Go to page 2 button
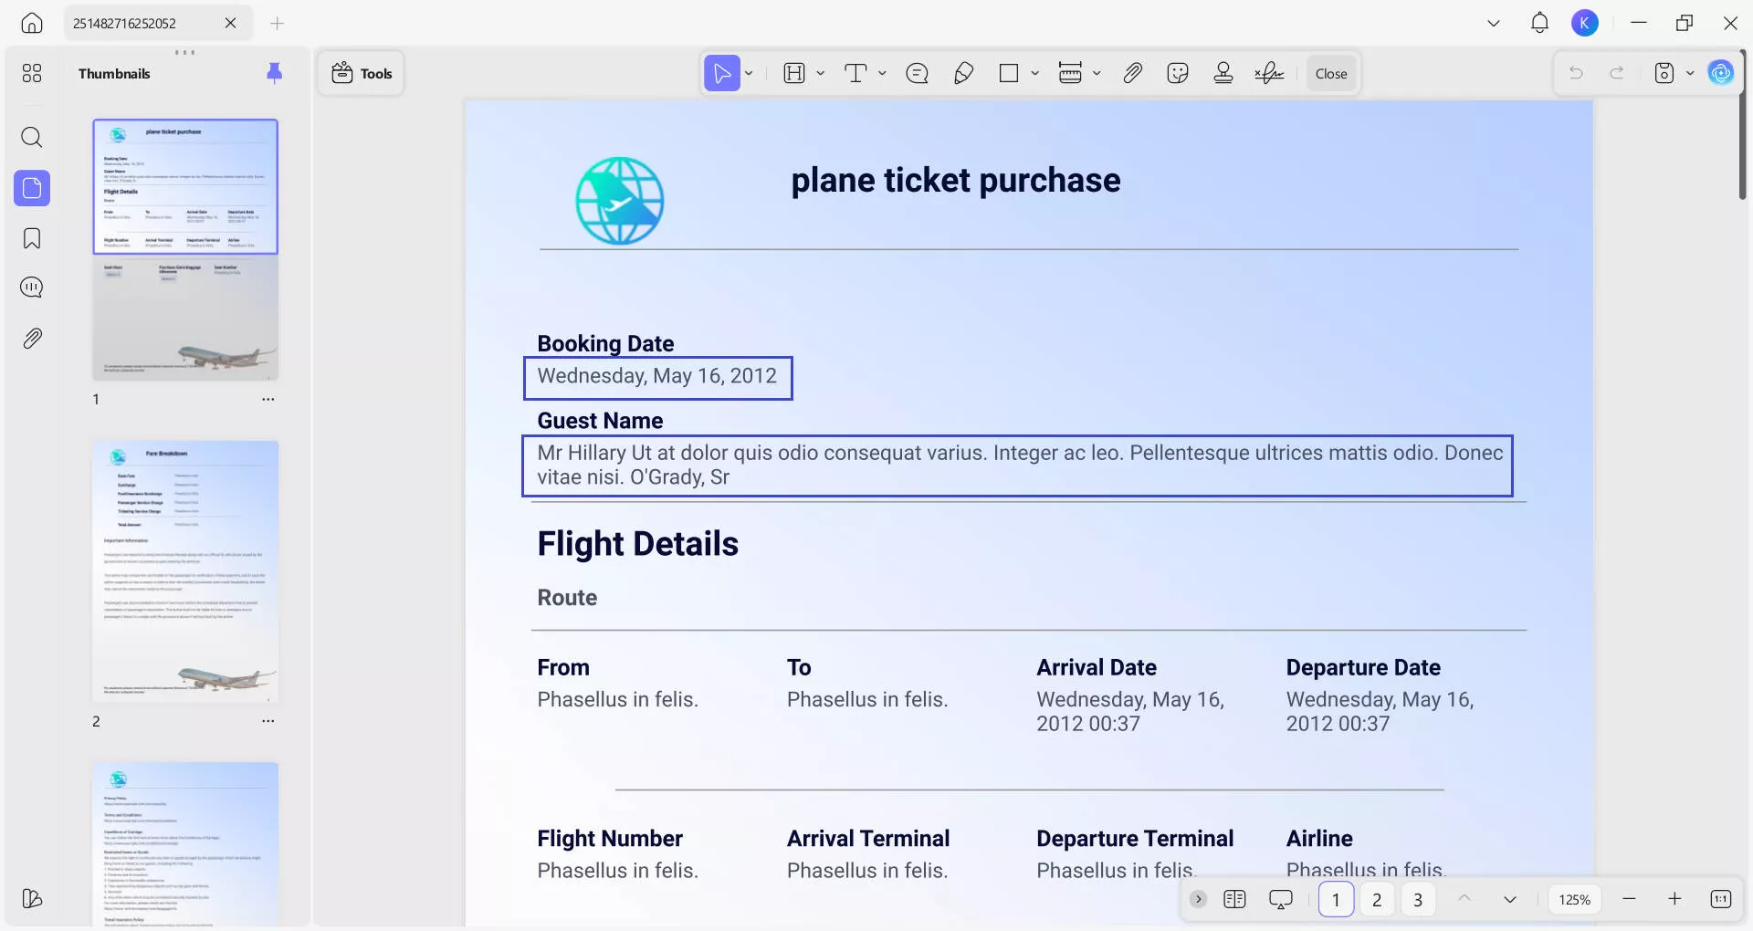The height and width of the screenshot is (931, 1753). pyautogui.click(x=1377, y=900)
